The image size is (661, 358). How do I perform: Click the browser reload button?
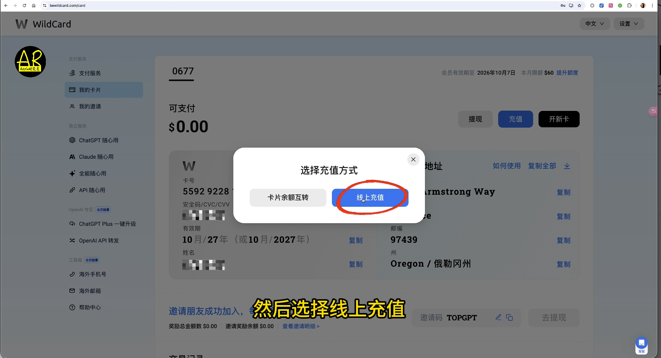pyautogui.click(x=24, y=5)
